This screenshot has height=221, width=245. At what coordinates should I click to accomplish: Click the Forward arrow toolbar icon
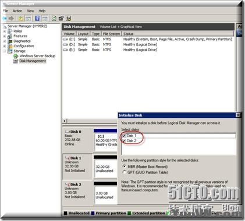[x=11, y=19]
